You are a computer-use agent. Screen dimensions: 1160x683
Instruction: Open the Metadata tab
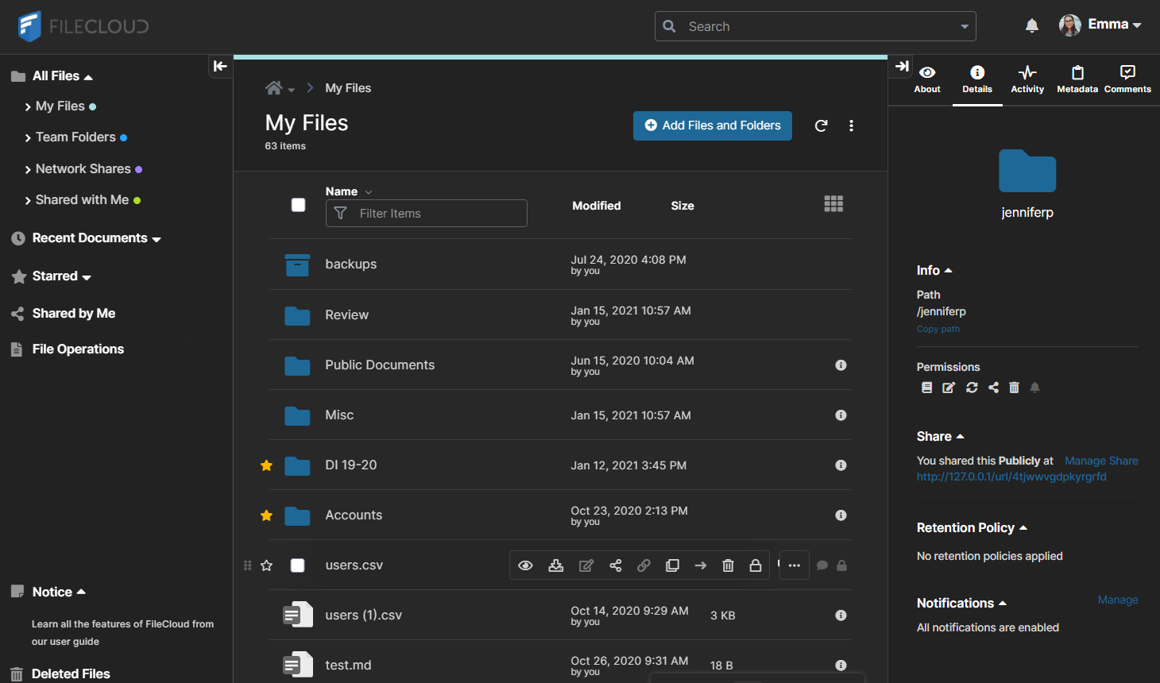(x=1077, y=79)
